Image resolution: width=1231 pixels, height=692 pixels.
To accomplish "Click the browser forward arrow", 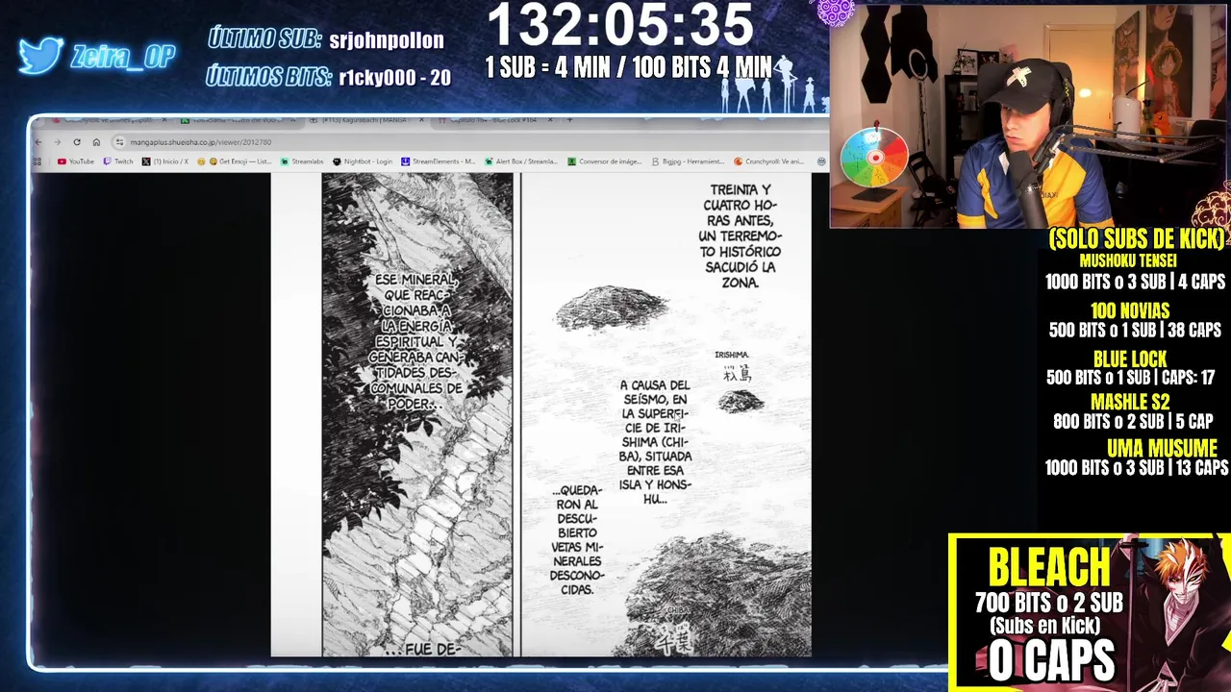I will [x=57, y=142].
